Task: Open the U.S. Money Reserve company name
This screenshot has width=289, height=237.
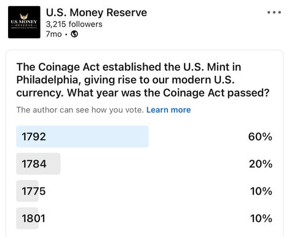Action: click(97, 12)
